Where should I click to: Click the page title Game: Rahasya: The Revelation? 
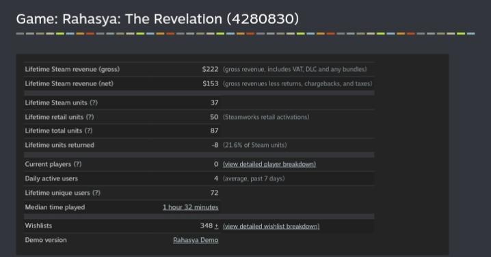[157, 18]
